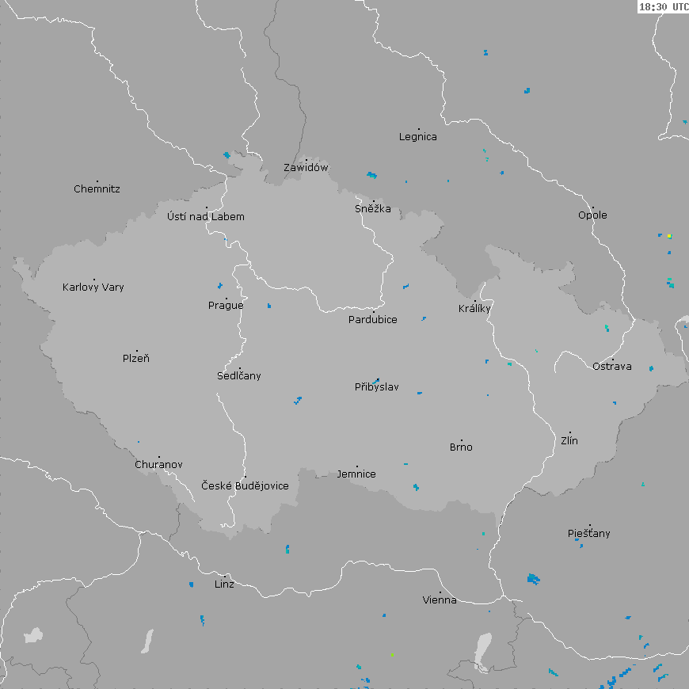This screenshot has width=689, height=689.
Task: Select the Prague city label
Action: (x=226, y=306)
